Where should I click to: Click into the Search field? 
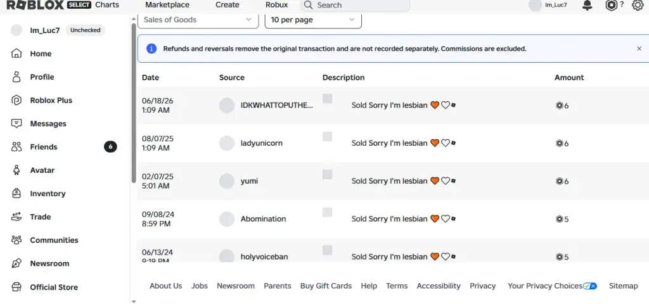[x=355, y=5]
